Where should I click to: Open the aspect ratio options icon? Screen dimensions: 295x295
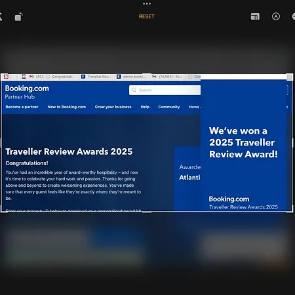255,16
